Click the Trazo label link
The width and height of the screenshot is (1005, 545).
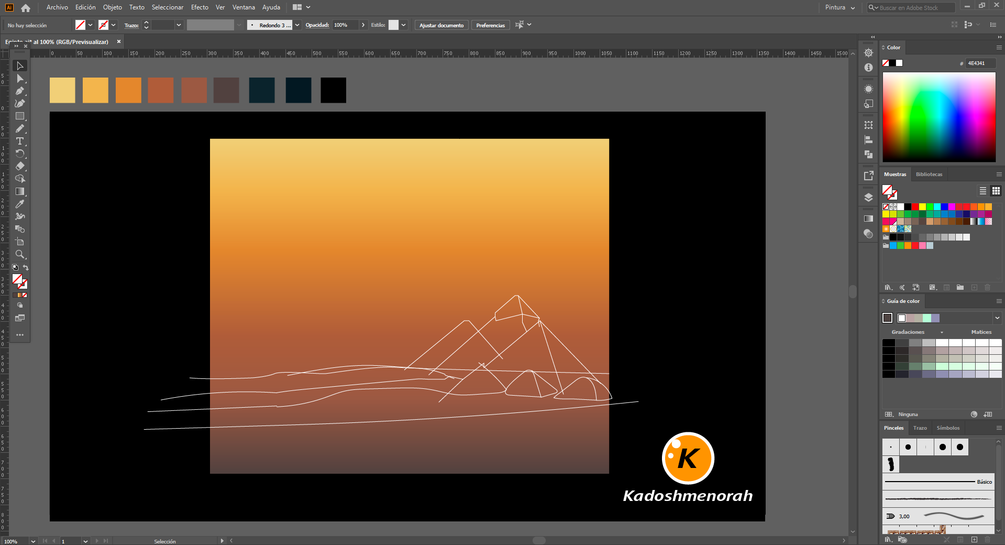131,25
